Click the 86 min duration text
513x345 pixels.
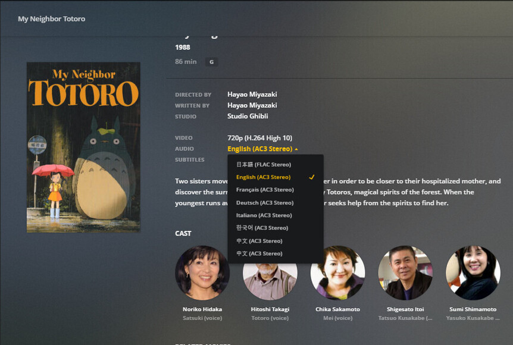186,61
